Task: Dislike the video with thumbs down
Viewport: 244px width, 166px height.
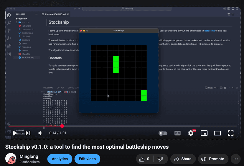Action: point(160,159)
